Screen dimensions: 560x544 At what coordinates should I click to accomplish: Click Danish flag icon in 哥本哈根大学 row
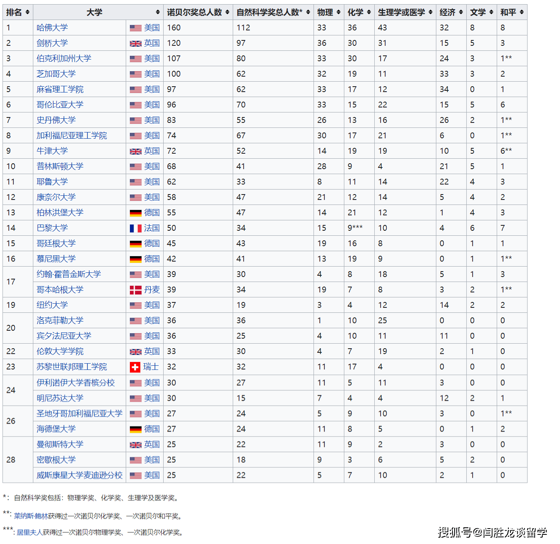click(x=135, y=290)
